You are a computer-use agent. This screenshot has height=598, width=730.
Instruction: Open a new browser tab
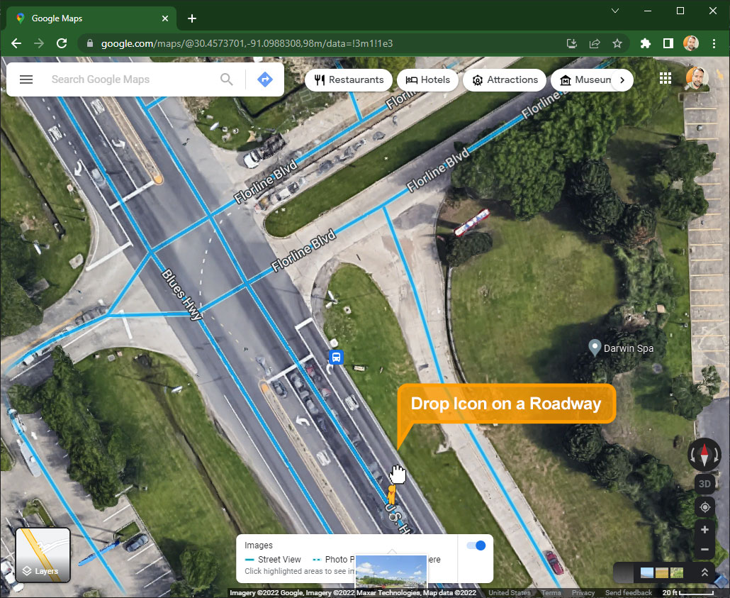tap(192, 18)
